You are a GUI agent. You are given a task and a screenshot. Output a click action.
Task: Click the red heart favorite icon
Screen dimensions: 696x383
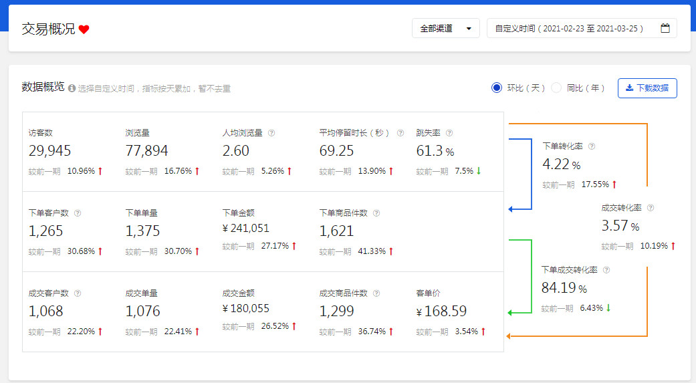tap(84, 29)
